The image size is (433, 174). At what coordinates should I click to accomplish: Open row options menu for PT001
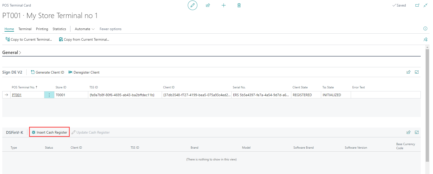click(x=49, y=95)
